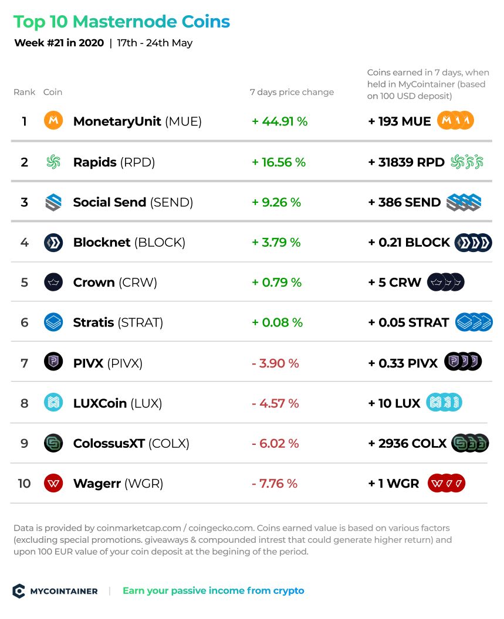Click the green Rapids swirl icon

coord(53,161)
